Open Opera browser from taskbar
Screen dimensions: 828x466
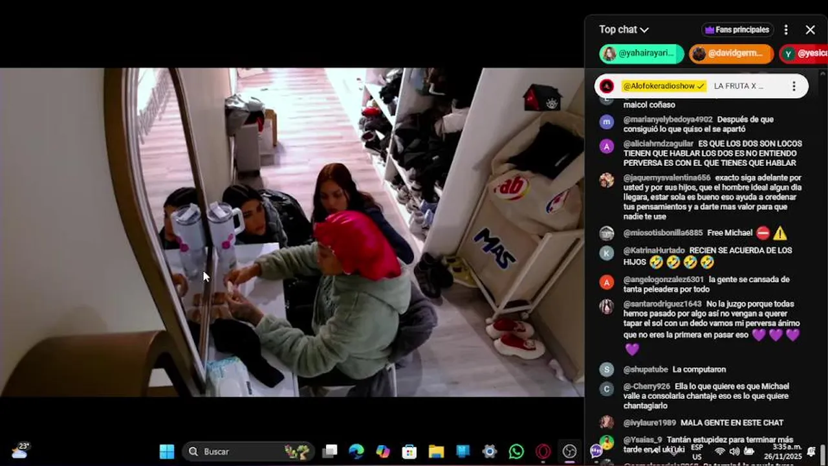click(543, 451)
